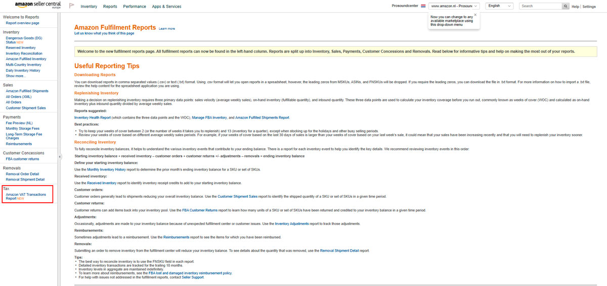Open Amazon Fulfilled Inventory report

[x=26, y=59]
